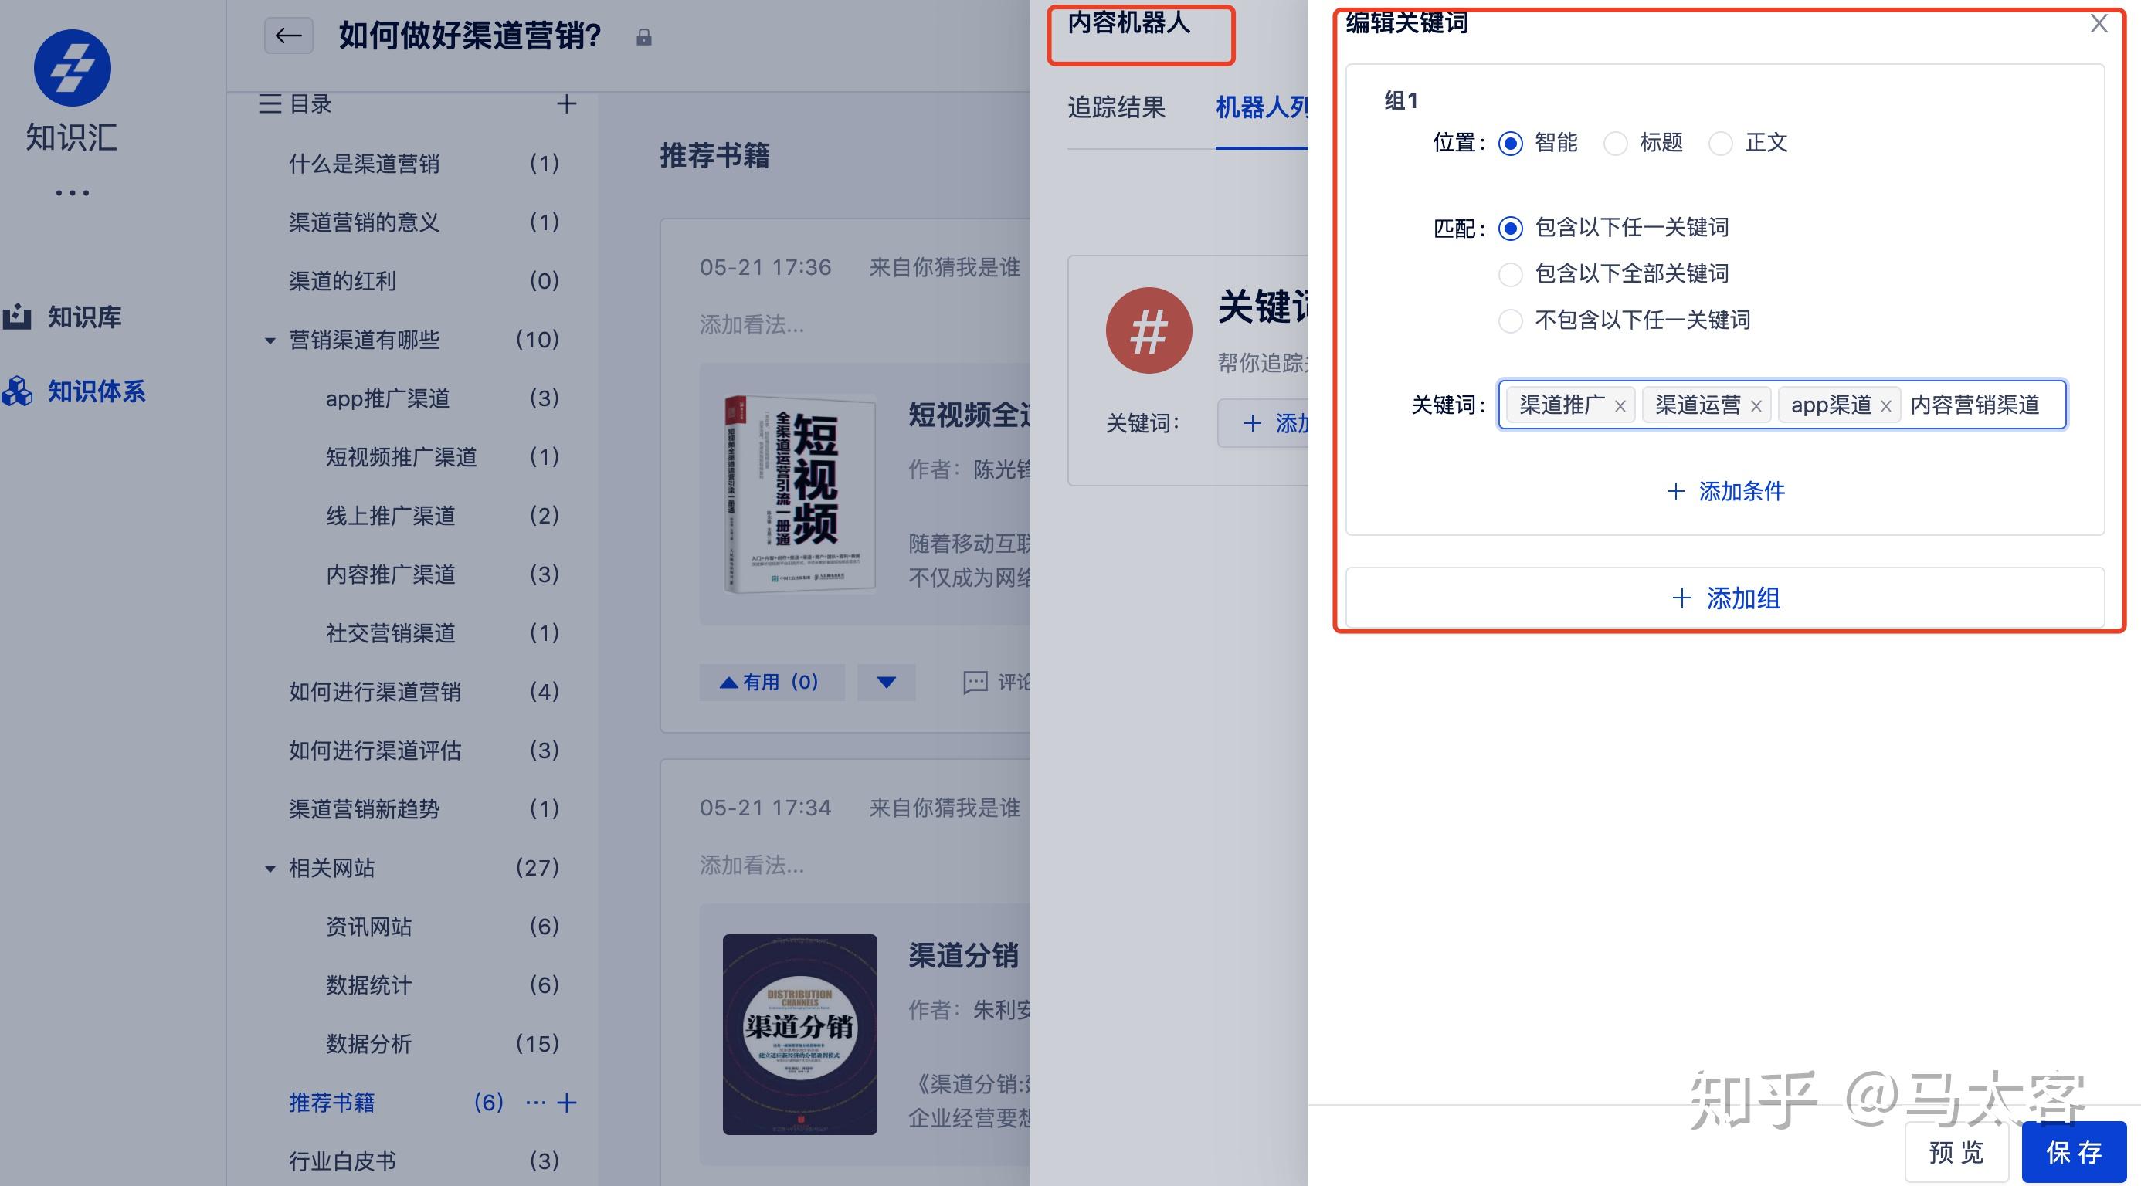
Task: Click the 添加条件 link
Action: 1725,491
